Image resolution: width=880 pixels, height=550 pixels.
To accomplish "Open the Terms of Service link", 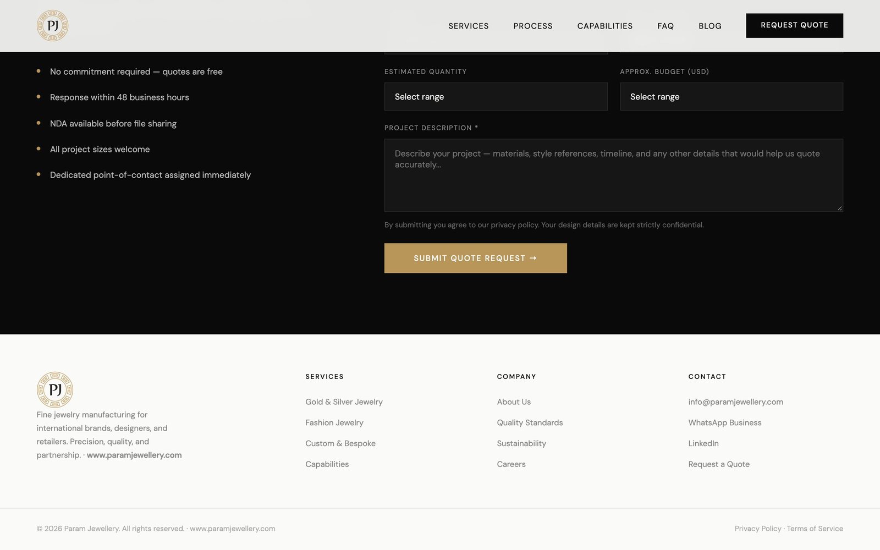I will [815, 529].
